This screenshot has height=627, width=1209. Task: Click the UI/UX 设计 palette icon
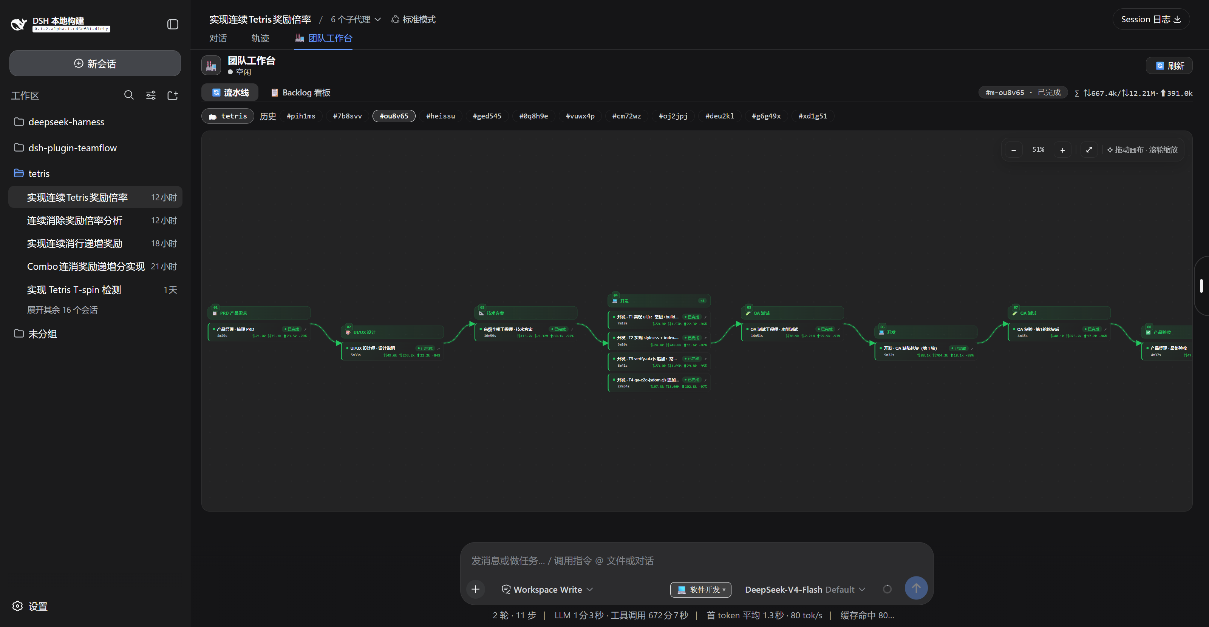pos(348,332)
